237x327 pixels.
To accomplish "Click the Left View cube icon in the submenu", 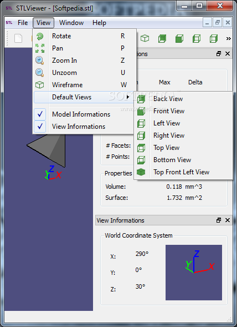I will [141, 123].
